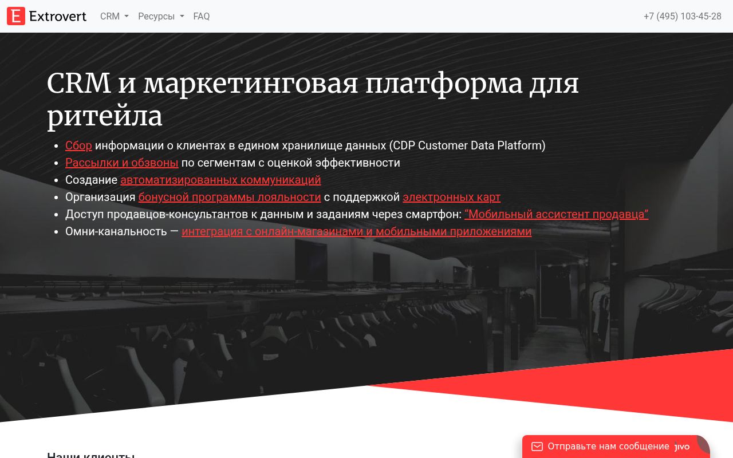Viewport: 733px width, 458px height.
Task: Visit the "бонусной программы лояльности" link
Action: pyautogui.click(x=230, y=197)
